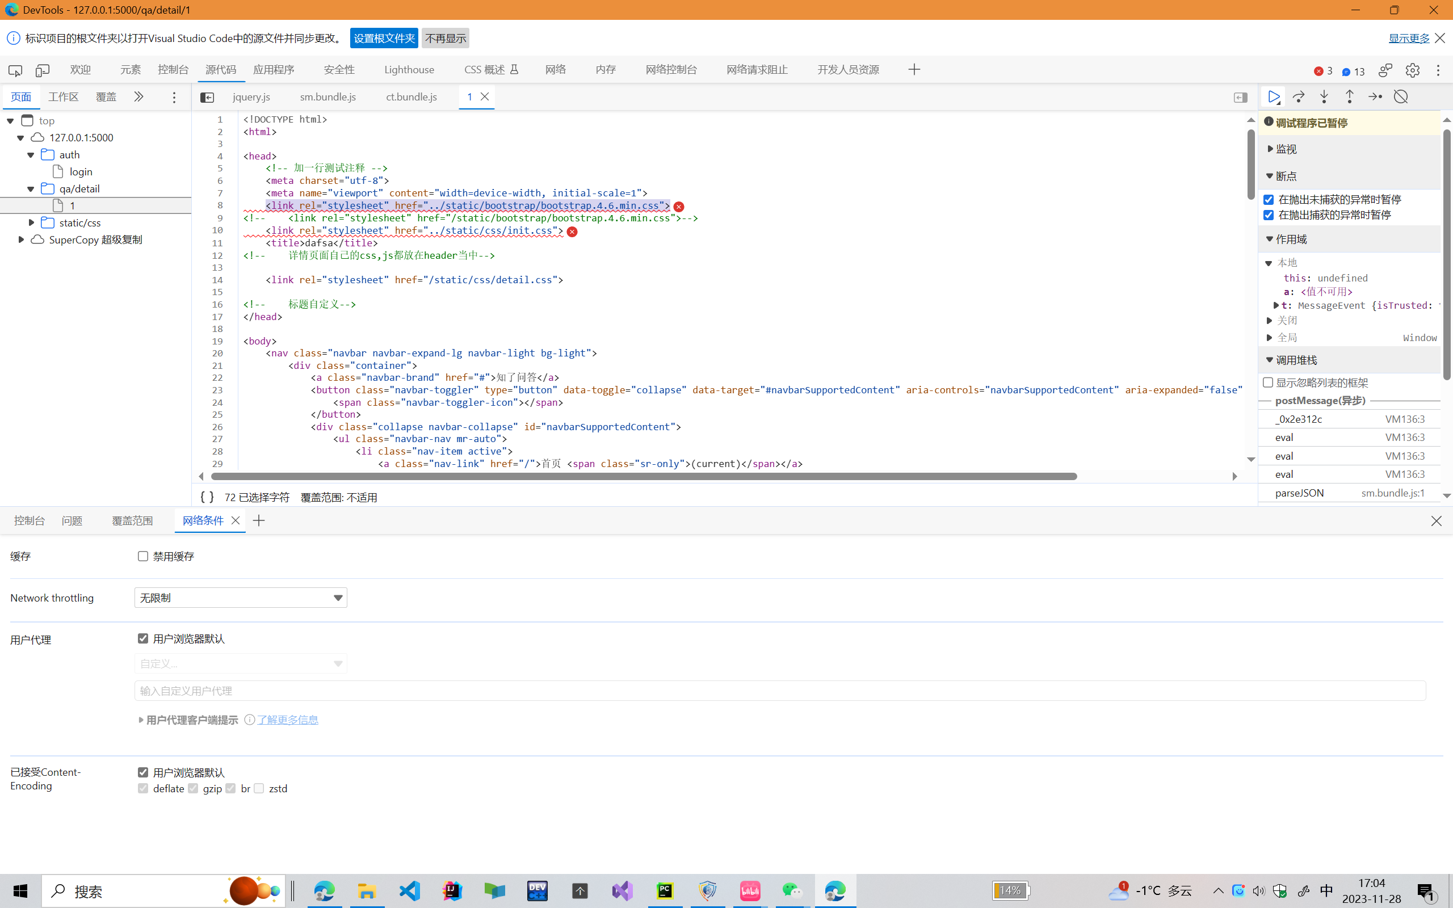Viewport: 1453px width, 908px height.
Task: Step into next function call
Action: pyautogui.click(x=1324, y=96)
